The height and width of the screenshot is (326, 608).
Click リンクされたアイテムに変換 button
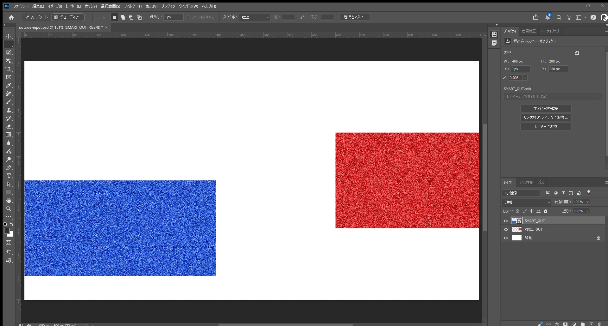point(546,118)
